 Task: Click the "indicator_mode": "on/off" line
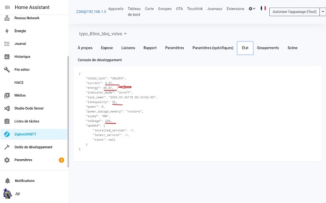tap(109, 92)
